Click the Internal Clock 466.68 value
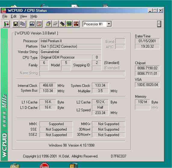This screenshot has width=172, height=168. tap(48, 85)
